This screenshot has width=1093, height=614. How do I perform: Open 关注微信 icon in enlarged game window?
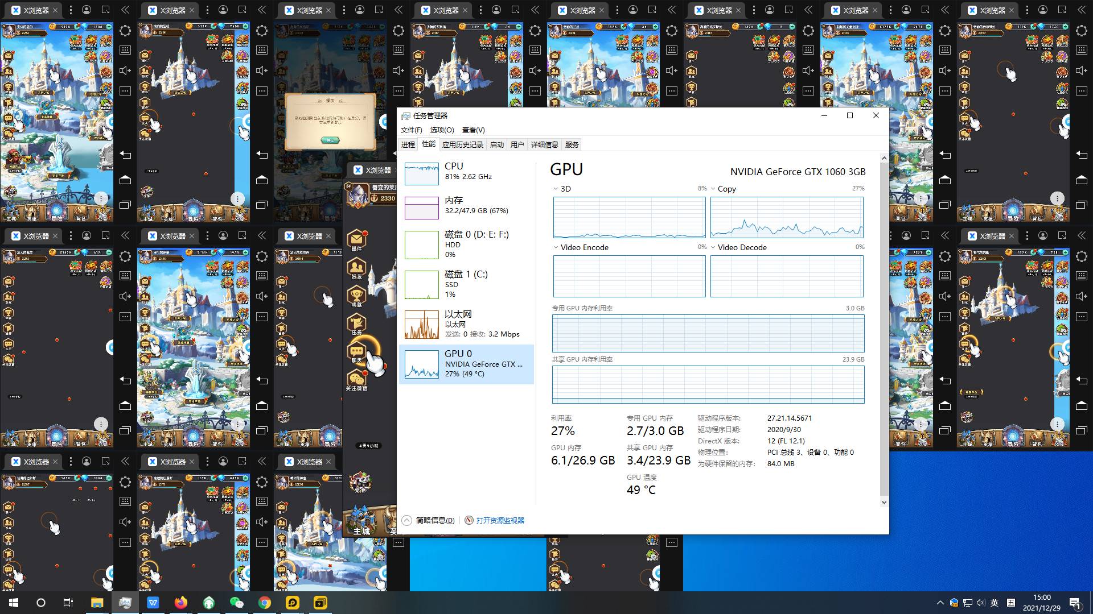click(x=356, y=380)
